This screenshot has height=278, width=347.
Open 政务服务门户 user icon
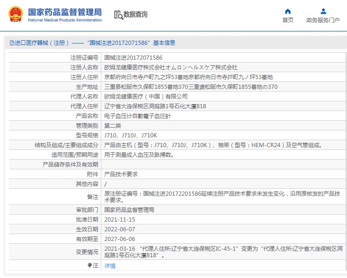point(323,11)
